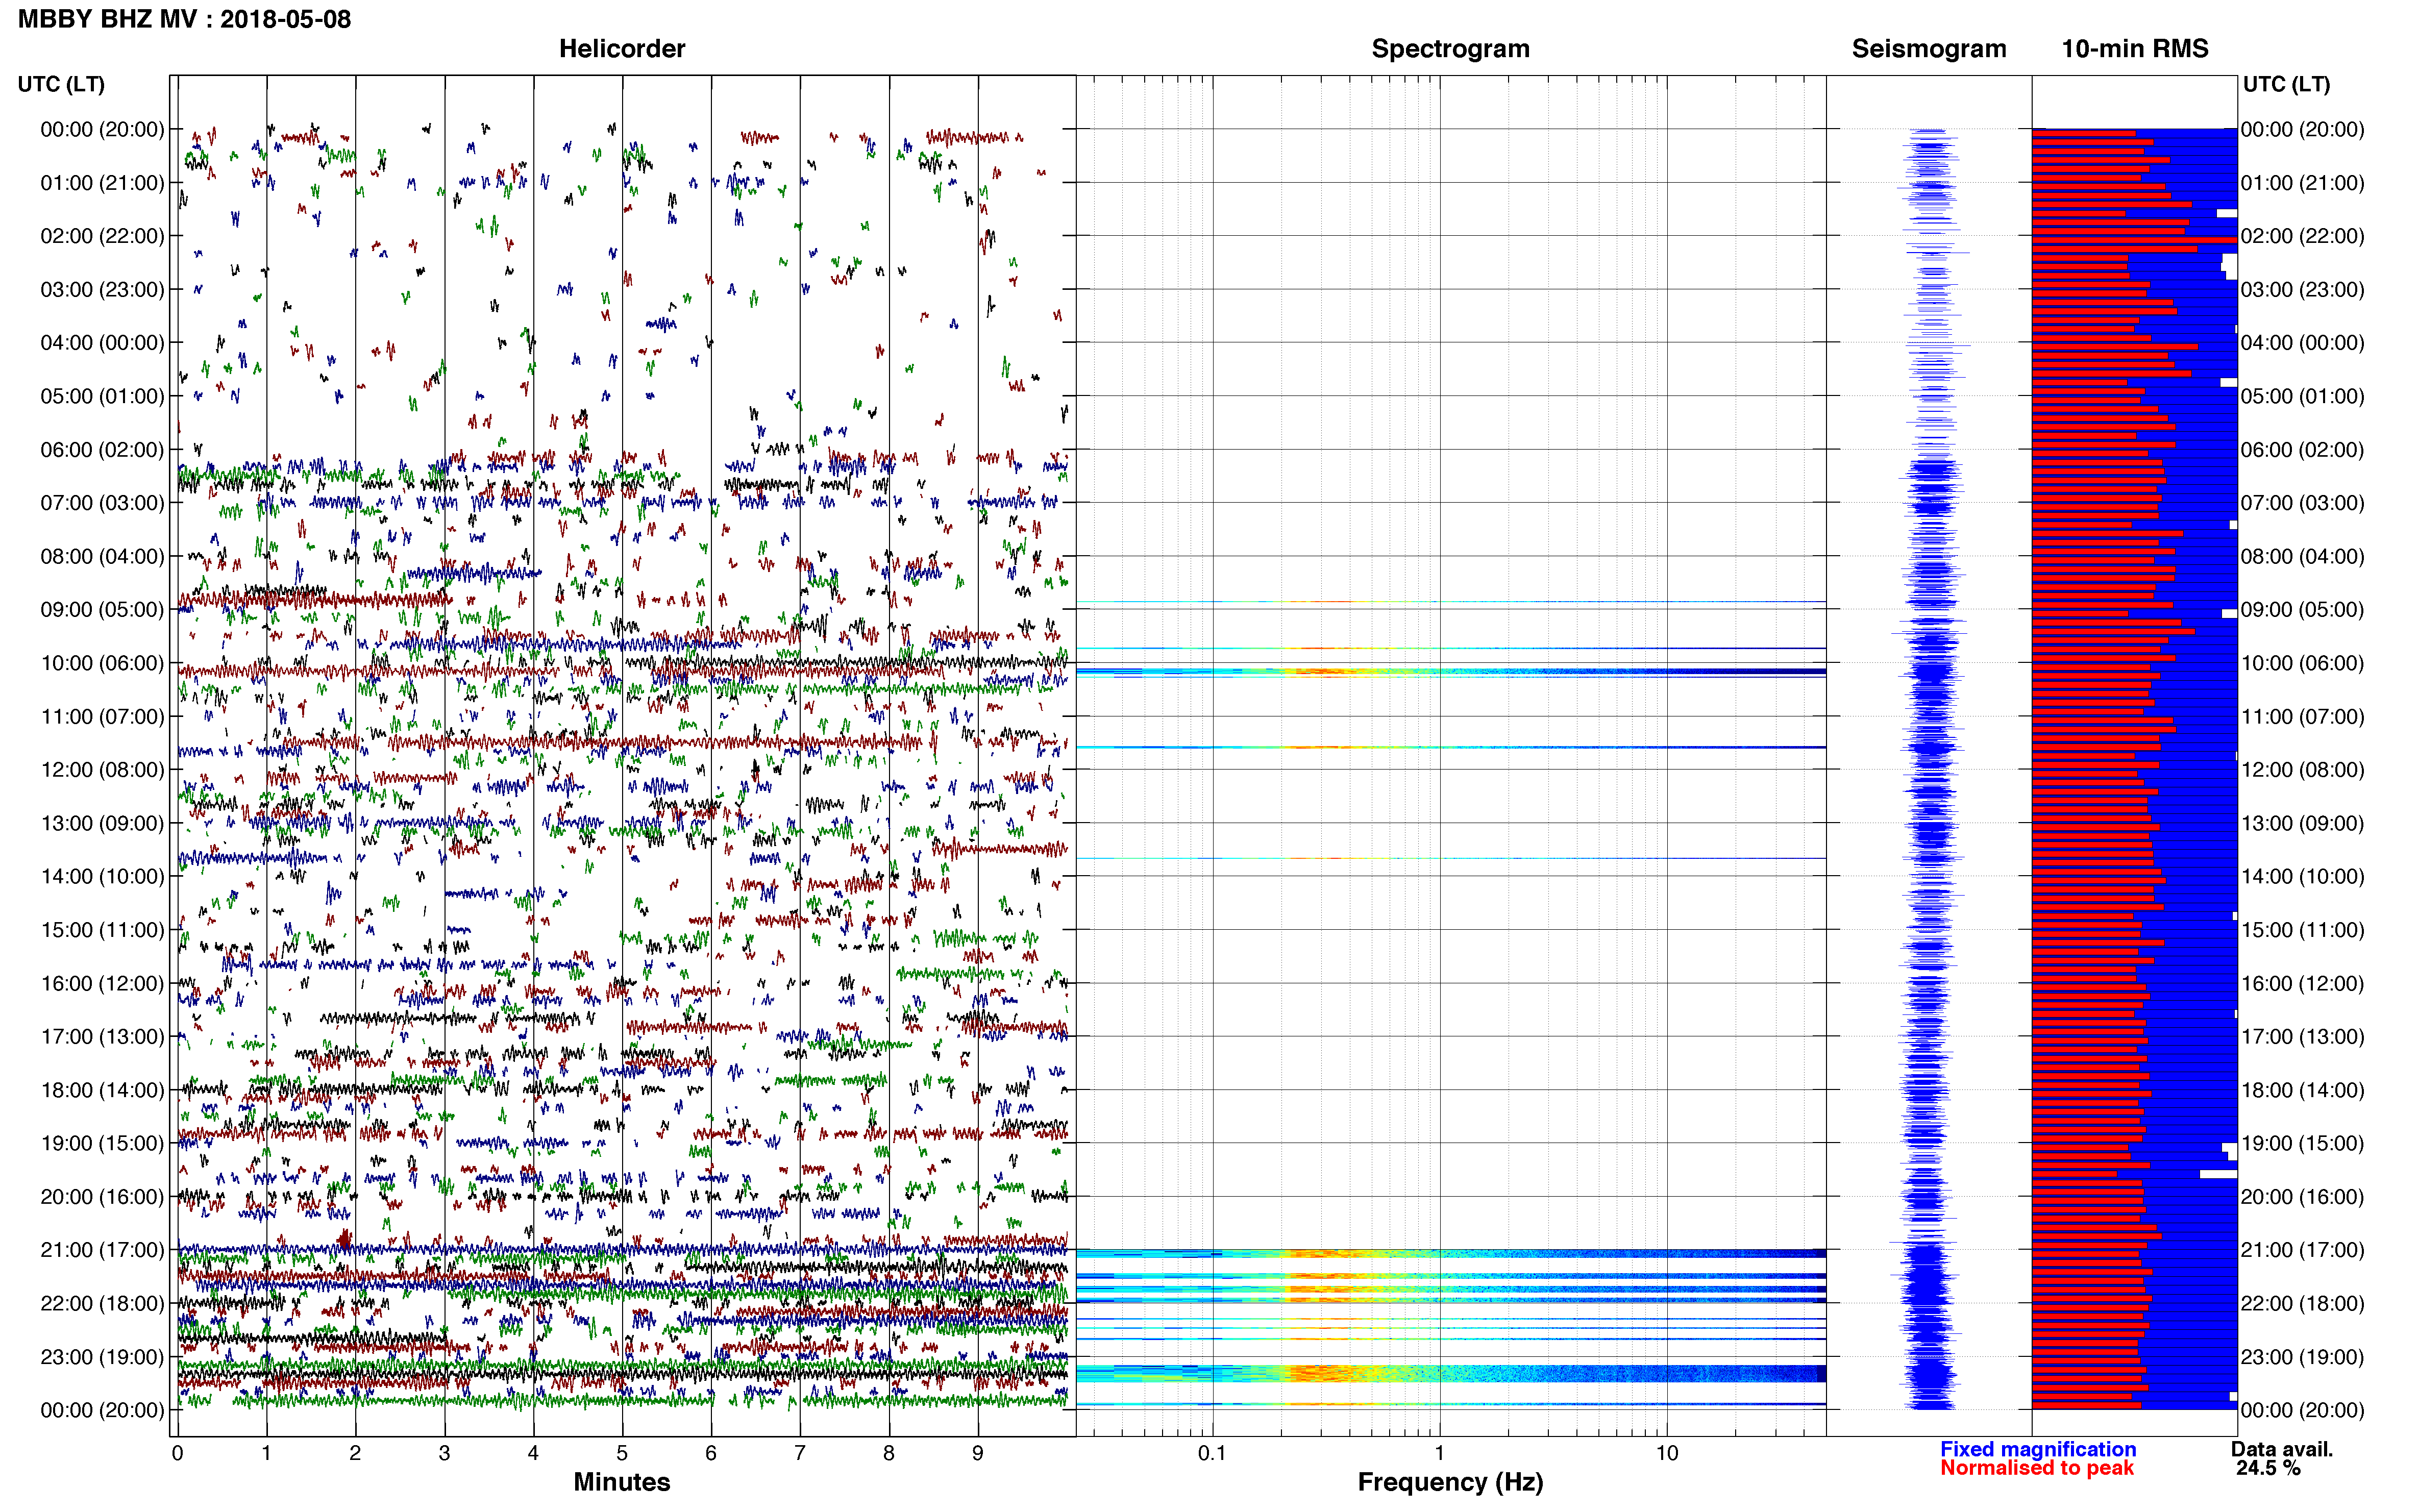Click the left 22:00 (18:00) time label
This screenshot has width=2419, height=1512.
tap(102, 1304)
